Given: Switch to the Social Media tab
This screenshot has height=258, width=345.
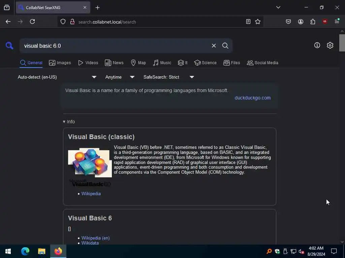Looking at the screenshot, I should click(x=262, y=63).
